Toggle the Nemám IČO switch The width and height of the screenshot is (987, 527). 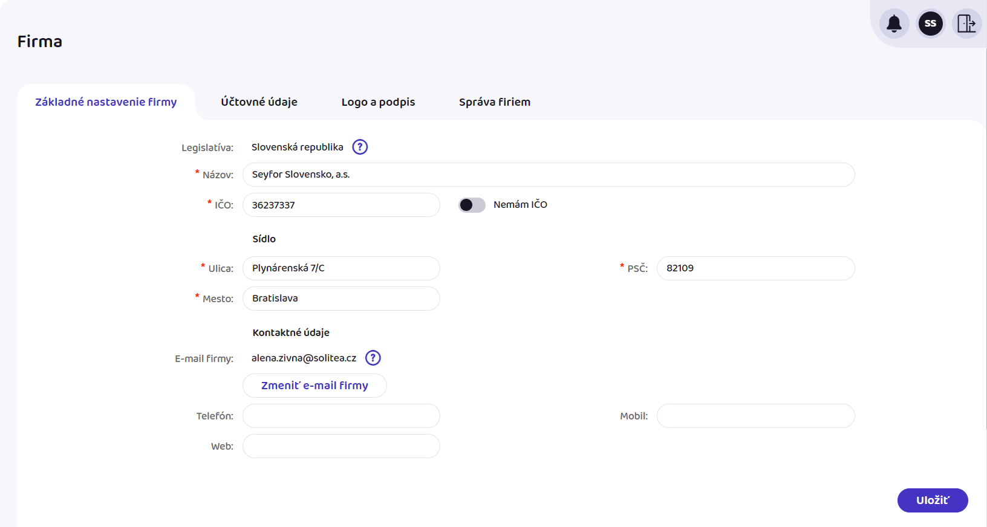(472, 205)
